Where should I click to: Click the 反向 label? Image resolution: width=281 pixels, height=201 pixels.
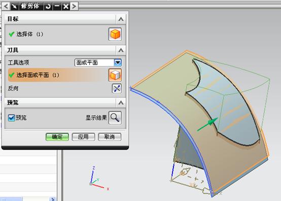pyautogui.click(x=13, y=89)
